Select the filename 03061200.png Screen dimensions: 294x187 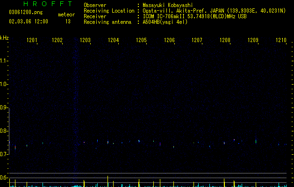coord(26,12)
